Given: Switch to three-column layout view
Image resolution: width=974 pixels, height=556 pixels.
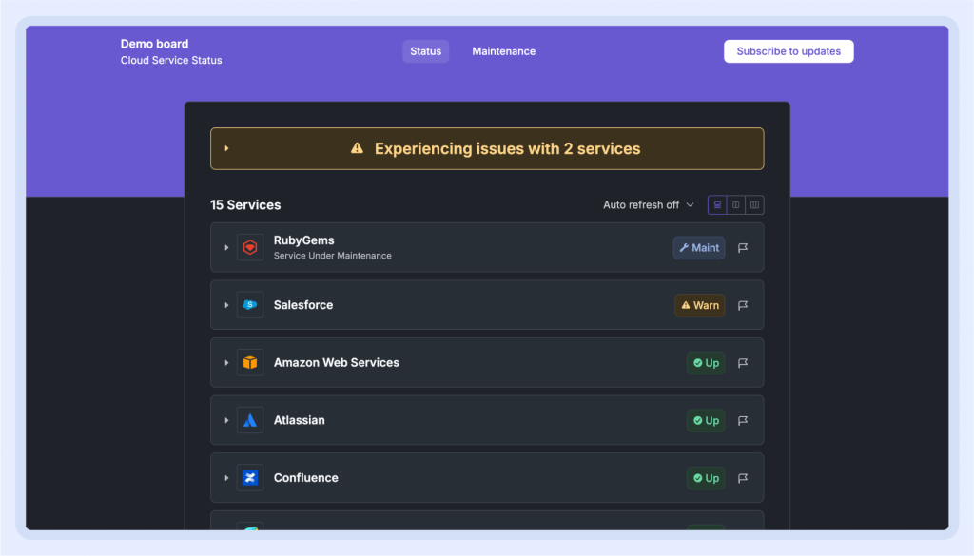Looking at the screenshot, I should [x=754, y=205].
